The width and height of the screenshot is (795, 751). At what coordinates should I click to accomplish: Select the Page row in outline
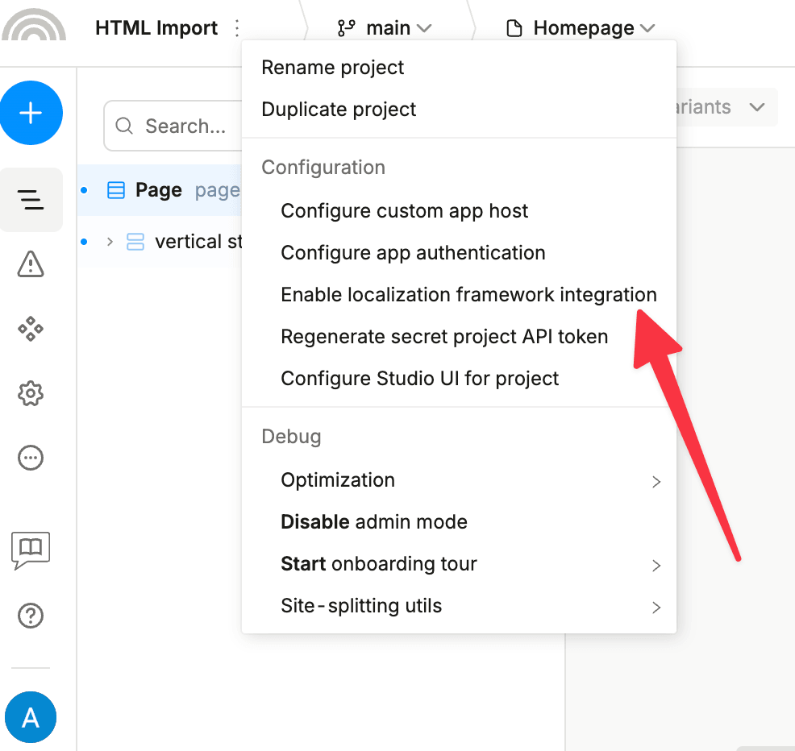(x=159, y=190)
